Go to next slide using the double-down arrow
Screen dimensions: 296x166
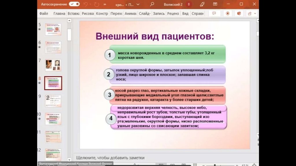258,145
